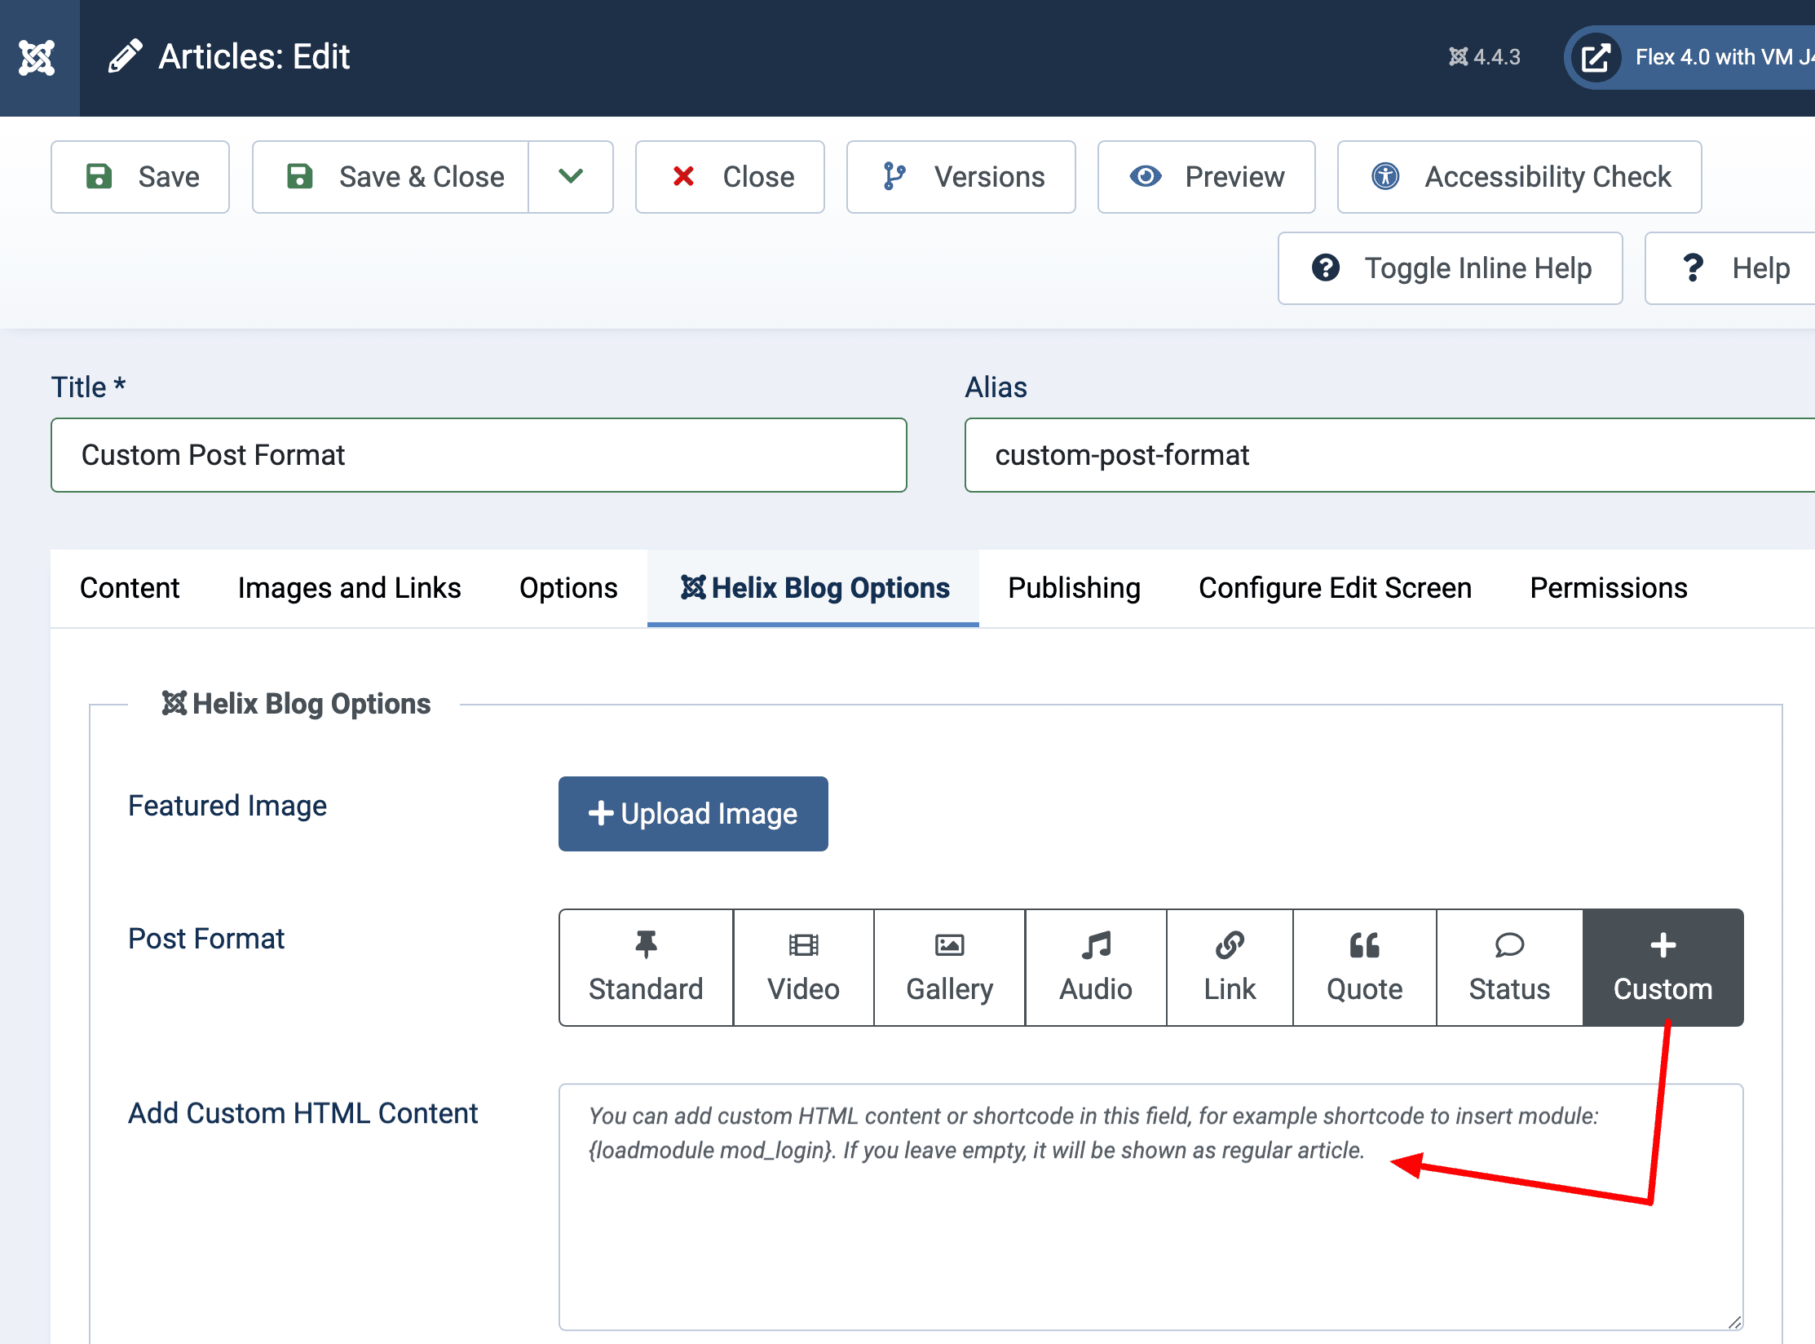Viewport: 1815px width, 1344px height.
Task: Open site preview via external link icon
Action: point(1596,56)
